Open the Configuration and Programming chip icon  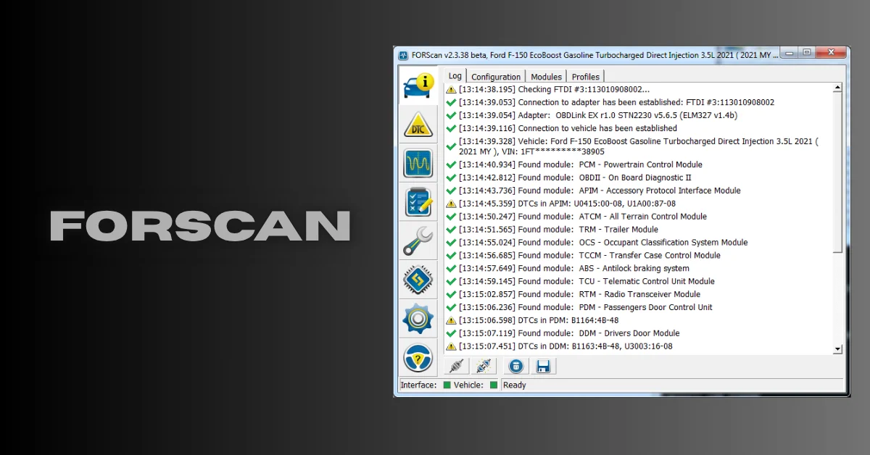418,280
